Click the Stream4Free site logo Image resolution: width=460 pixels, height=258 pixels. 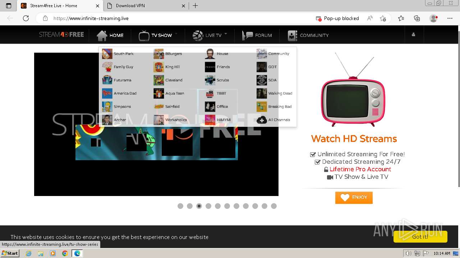click(x=61, y=35)
